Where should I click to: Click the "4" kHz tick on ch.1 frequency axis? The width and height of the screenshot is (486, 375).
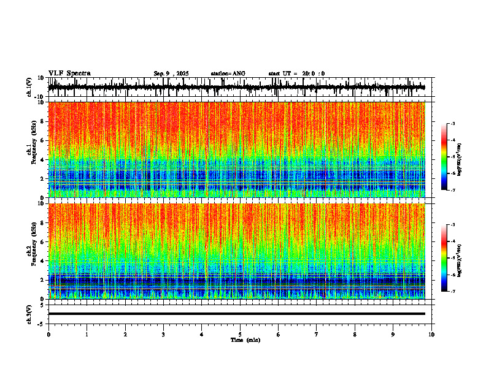pos(42,160)
